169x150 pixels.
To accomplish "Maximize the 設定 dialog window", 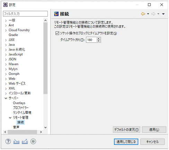I will (x=149, y=5).
